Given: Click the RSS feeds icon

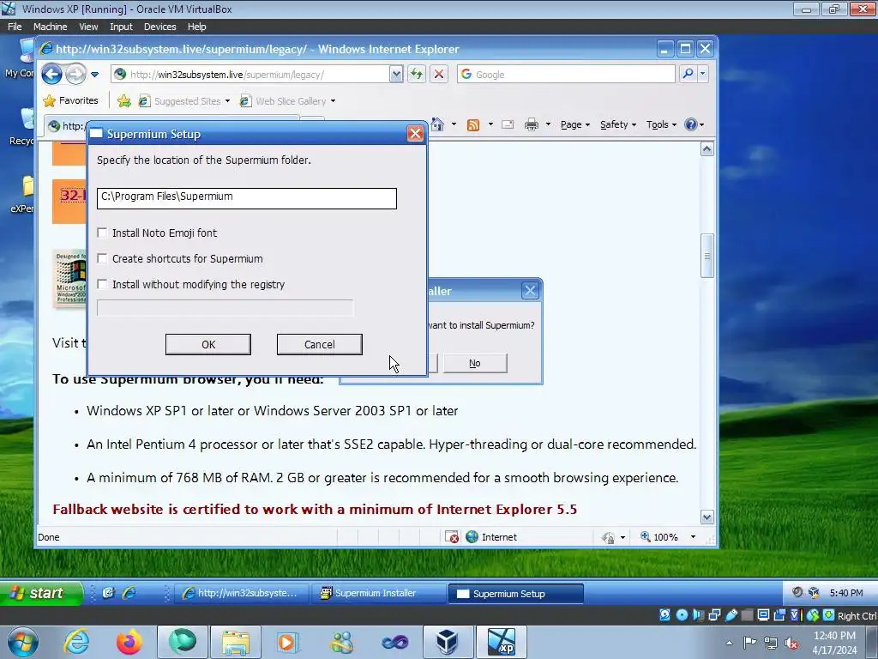Looking at the screenshot, I should point(473,124).
